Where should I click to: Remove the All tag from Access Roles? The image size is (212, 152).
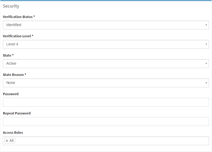[7, 141]
